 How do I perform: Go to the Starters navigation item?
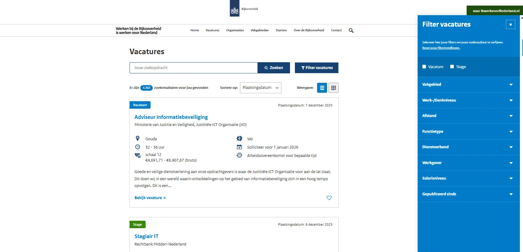tap(281, 30)
